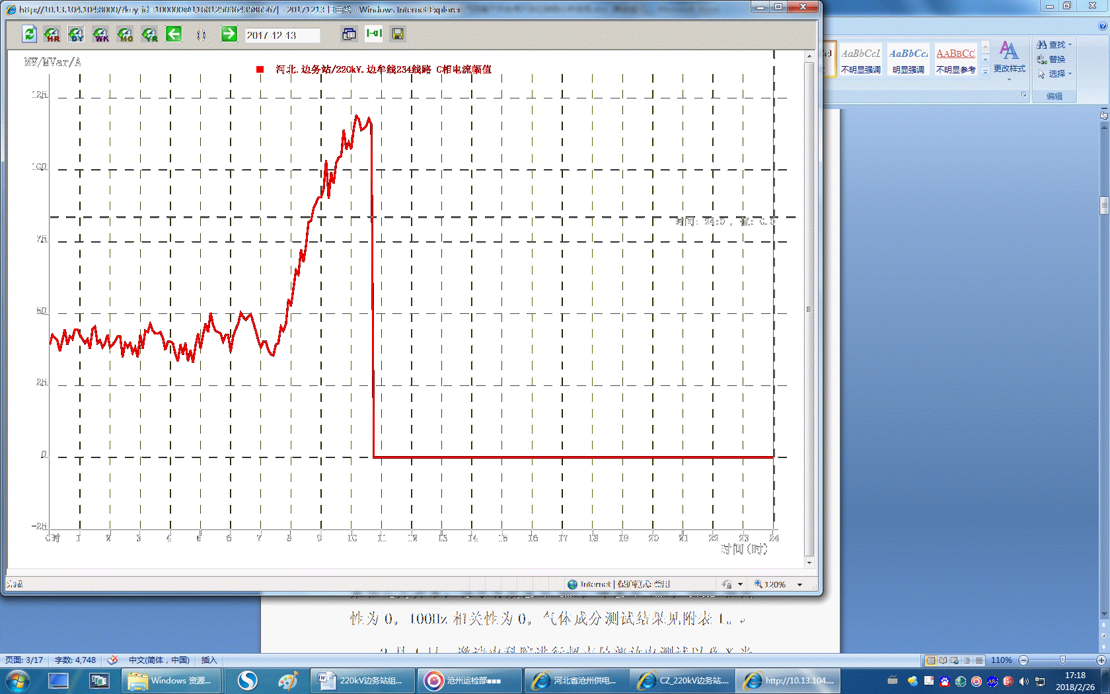Click the date field showing 2017-12-13
Image resolution: width=1110 pixels, height=694 pixels.
point(282,35)
